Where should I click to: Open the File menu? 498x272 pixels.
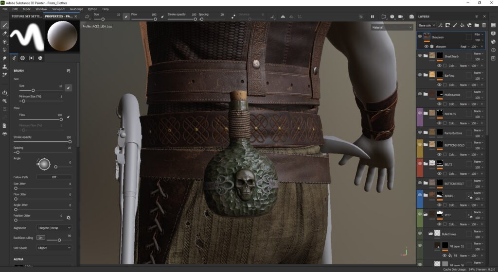5,9
